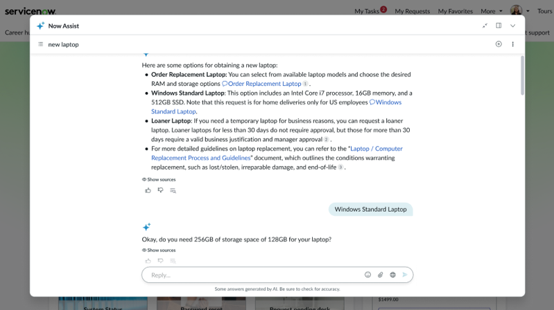The width and height of the screenshot is (554, 310).
Task: Expand the More dropdown menu
Action: coord(491,11)
